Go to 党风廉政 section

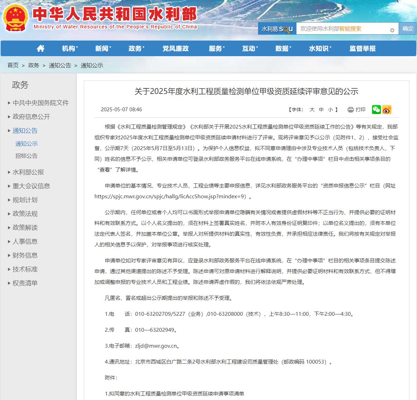tap(176, 49)
